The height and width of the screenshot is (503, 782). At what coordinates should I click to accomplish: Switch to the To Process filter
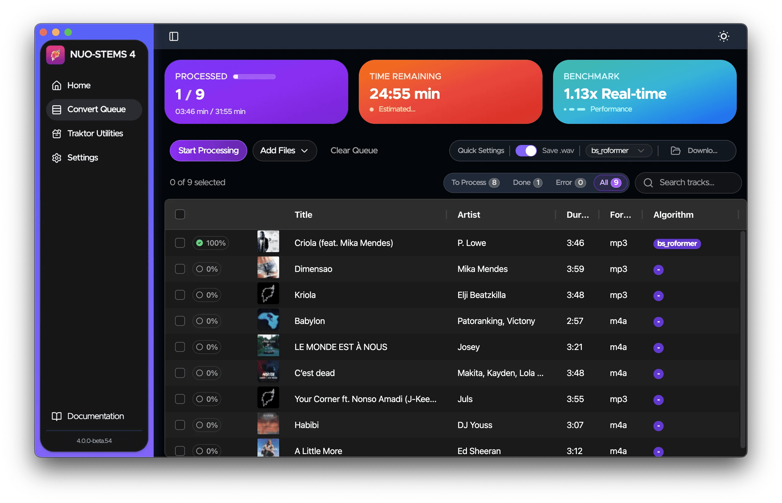[x=474, y=182]
